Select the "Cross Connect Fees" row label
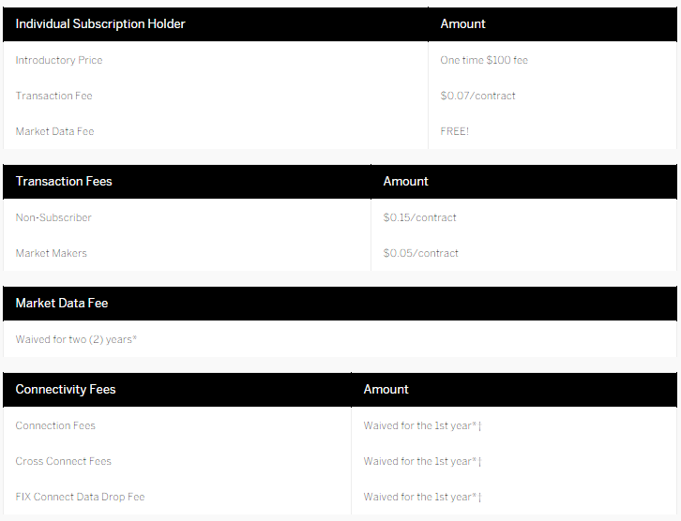The height and width of the screenshot is (521, 681). [63, 461]
